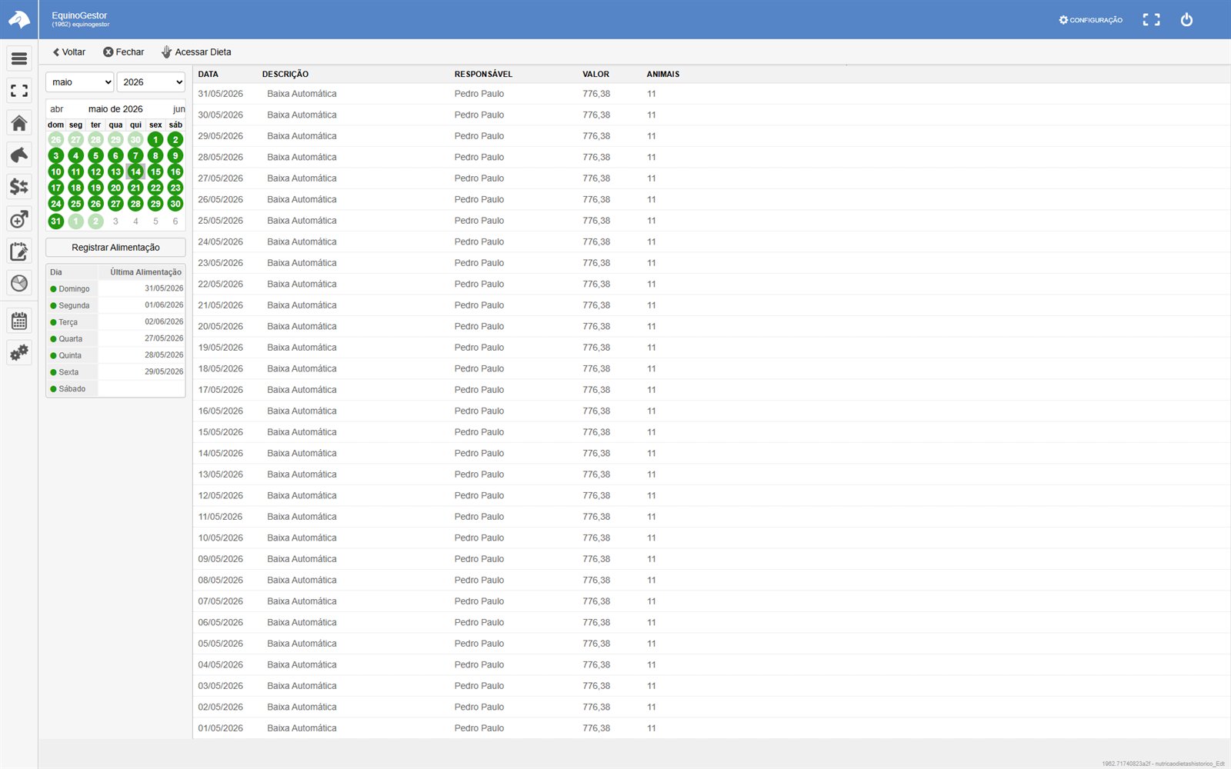Open the reproduction gender icon in sidebar
This screenshot has height=769, width=1231.
[x=19, y=219]
